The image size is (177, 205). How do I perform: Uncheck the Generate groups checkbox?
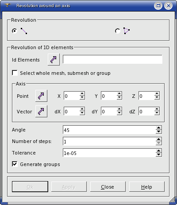[x=15, y=164]
